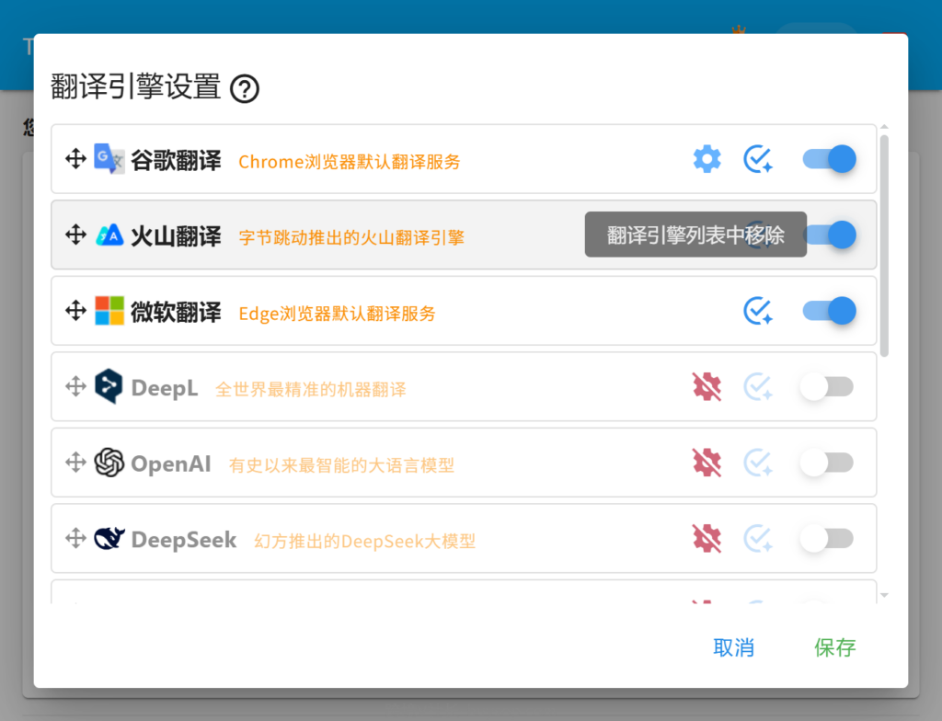Disable the 微软翻译 engine toggle
The height and width of the screenshot is (721, 942).
830,311
